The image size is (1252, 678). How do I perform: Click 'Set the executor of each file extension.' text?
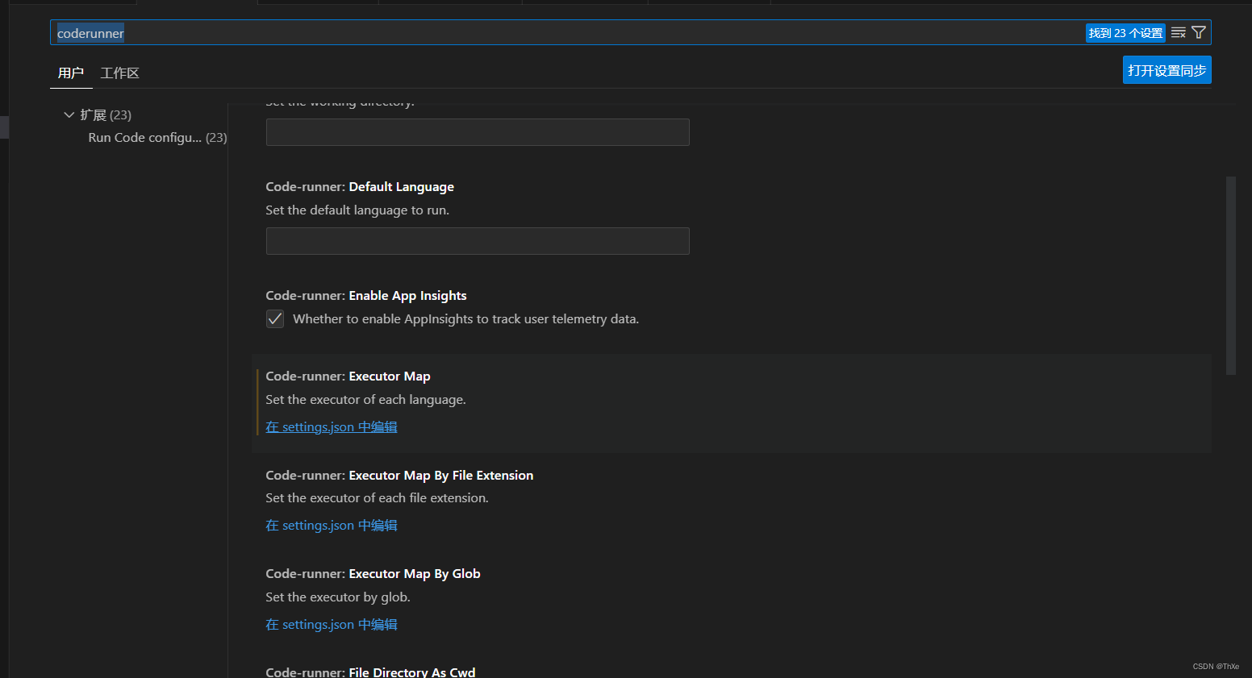[x=377, y=498]
